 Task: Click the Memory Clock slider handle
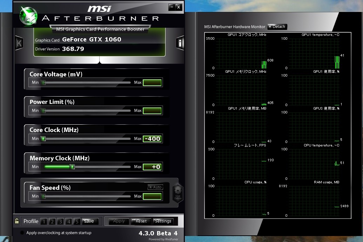[x=73, y=167]
